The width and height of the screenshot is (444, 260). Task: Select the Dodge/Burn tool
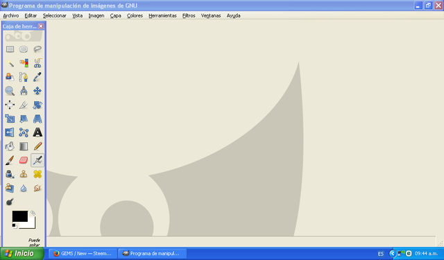(x=10, y=202)
